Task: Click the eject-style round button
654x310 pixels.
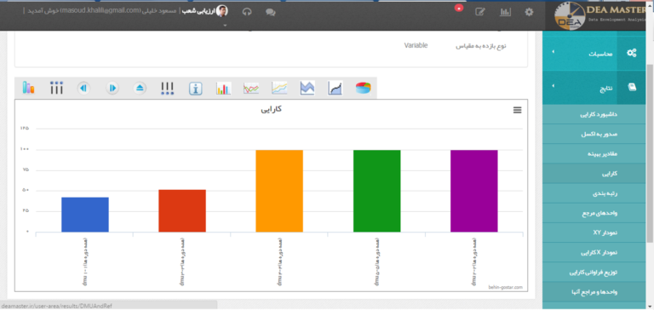Action: tap(140, 88)
